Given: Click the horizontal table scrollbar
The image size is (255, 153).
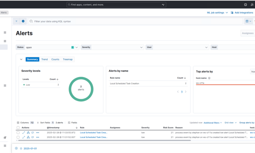Looking at the screenshot, I should (x=104, y=140).
